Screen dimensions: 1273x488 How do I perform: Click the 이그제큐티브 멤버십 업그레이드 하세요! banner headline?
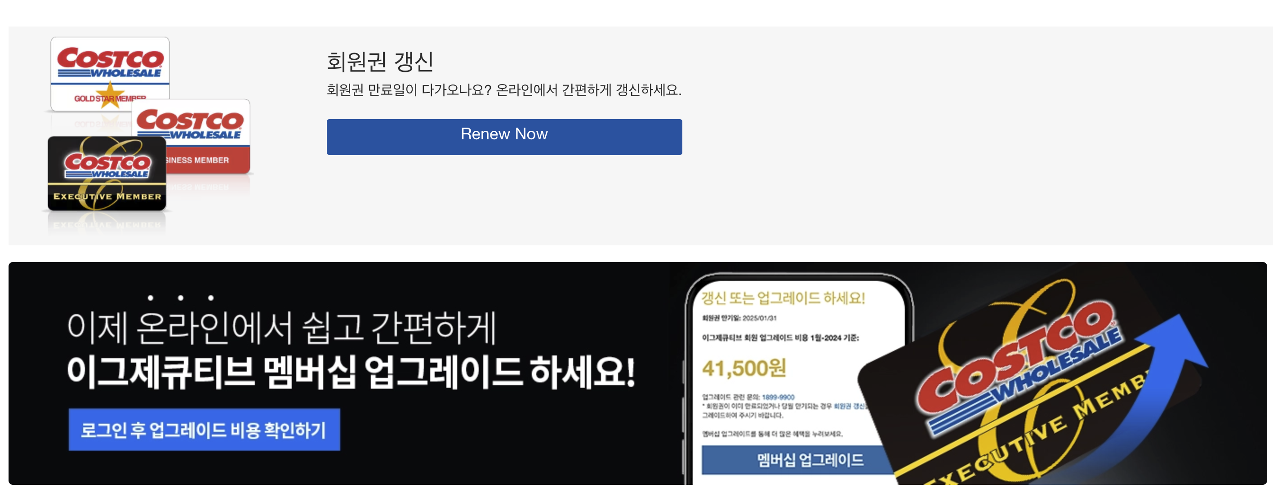coord(351,372)
